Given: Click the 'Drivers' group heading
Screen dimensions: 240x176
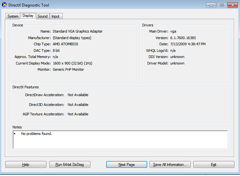Looking at the screenshot, I should point(148,25).
